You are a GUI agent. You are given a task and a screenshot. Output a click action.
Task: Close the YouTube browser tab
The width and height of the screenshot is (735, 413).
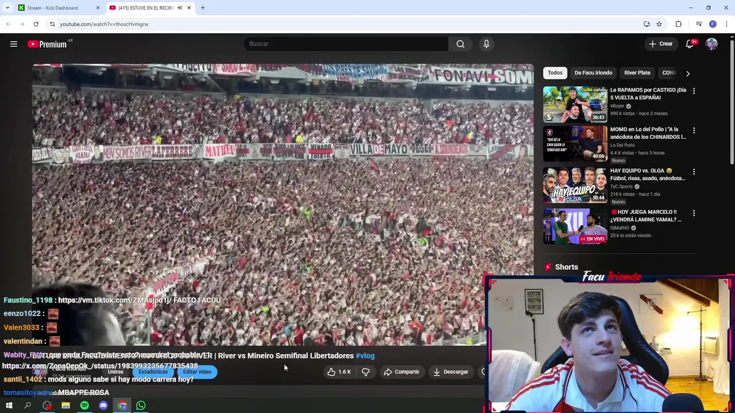point(189,8)
